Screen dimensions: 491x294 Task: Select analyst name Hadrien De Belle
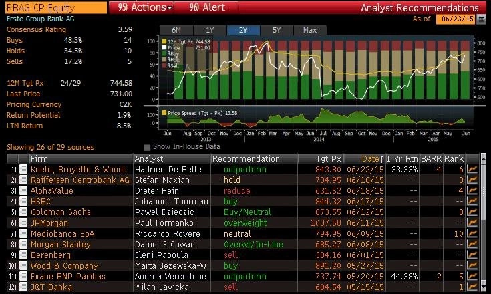click(168, 170)
